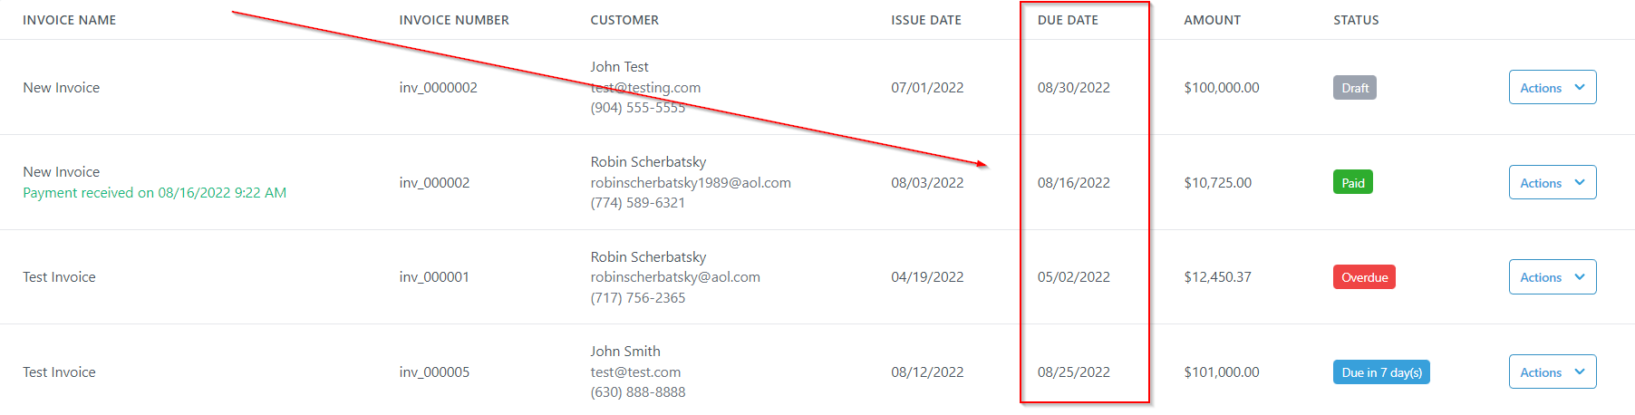Open Actions dropdown for invoice inv_0000002
Image resolution: width=1635 pixels, height=415 pixels.
point(1552,88)
